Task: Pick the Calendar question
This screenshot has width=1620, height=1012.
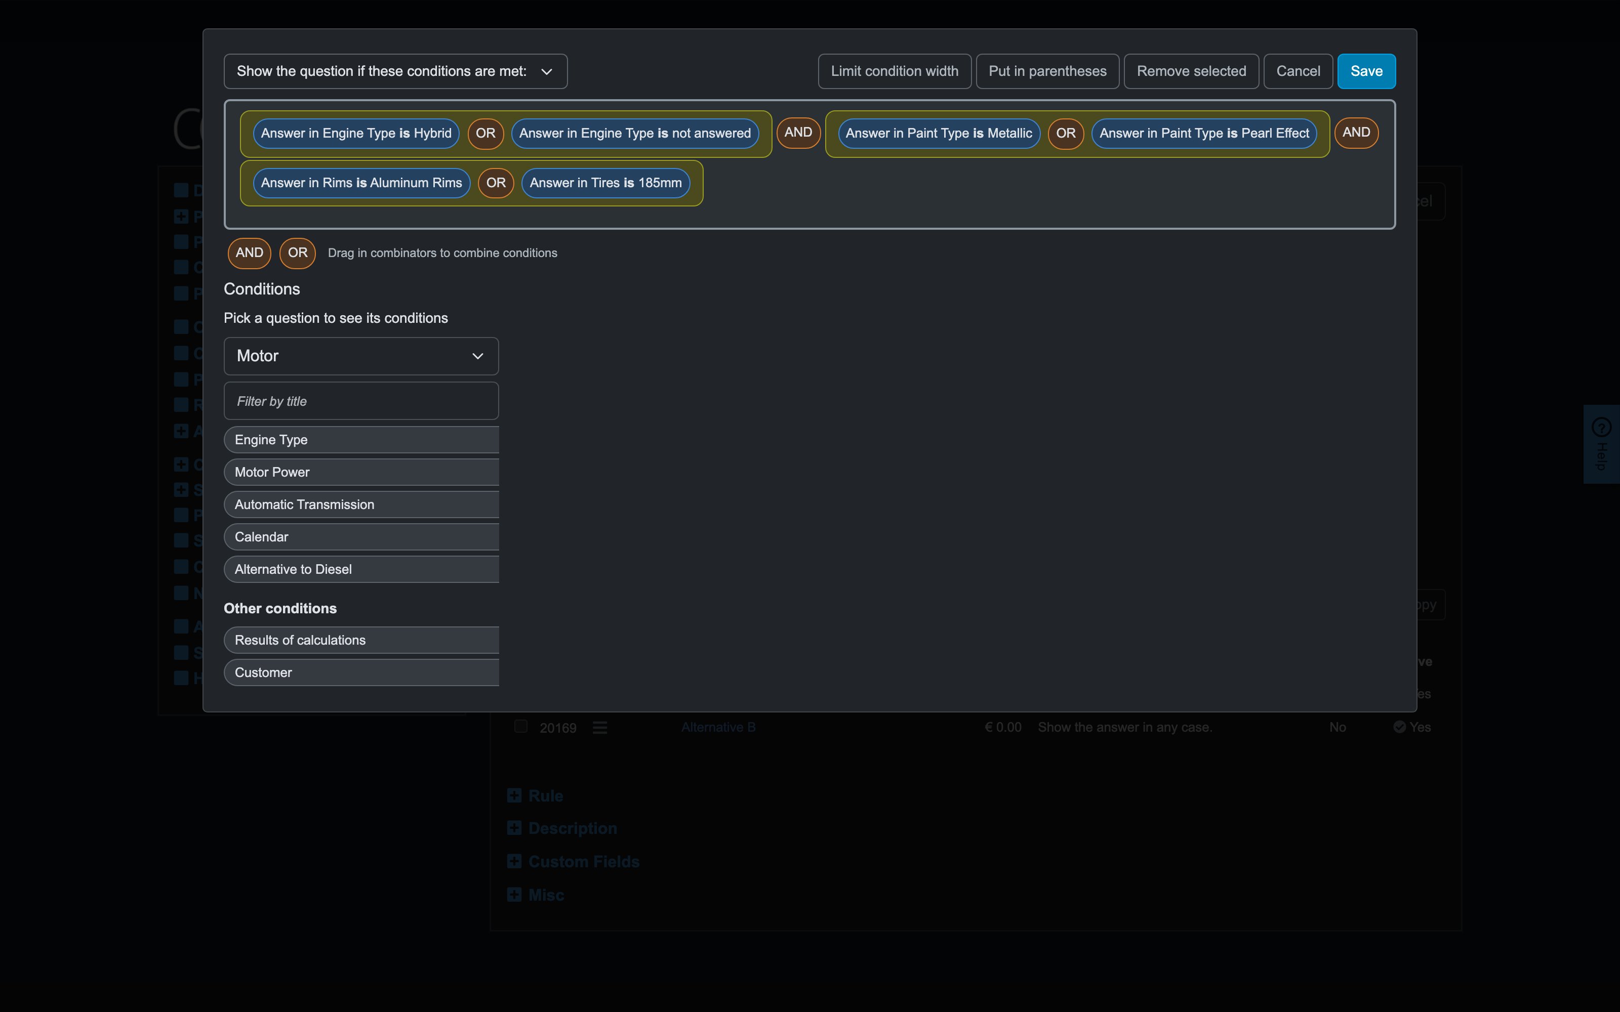Action: point(361,537)
